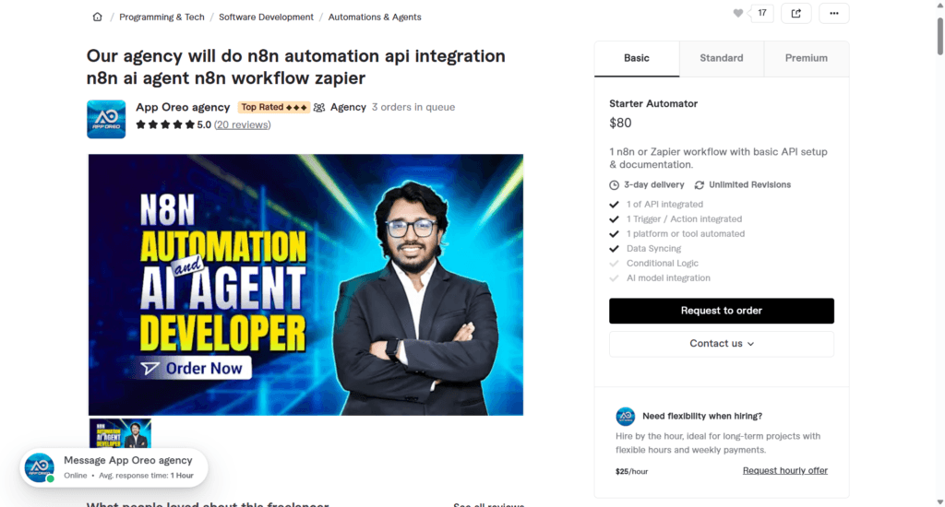Open Automations & Agents breadcrumb

point(375,17)
